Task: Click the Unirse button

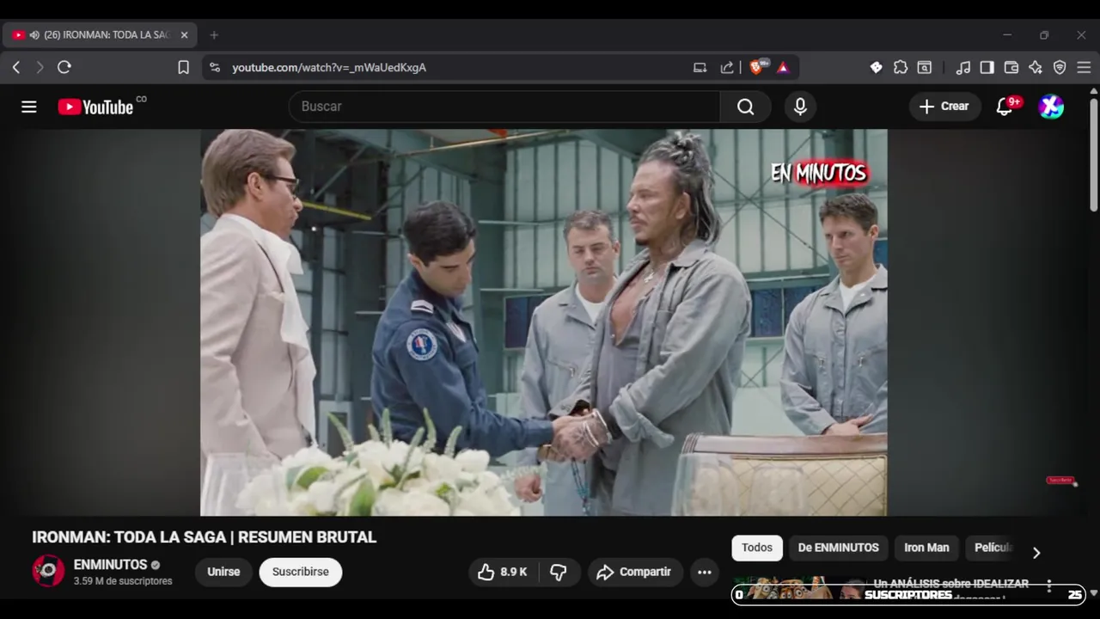Action: [223, 573]
